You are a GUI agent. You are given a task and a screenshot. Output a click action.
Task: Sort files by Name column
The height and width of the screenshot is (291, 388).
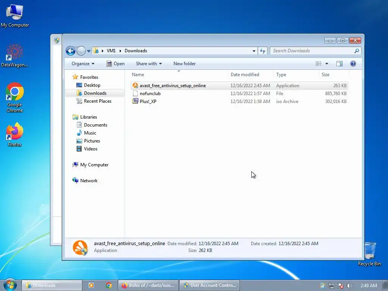(179, 75)
